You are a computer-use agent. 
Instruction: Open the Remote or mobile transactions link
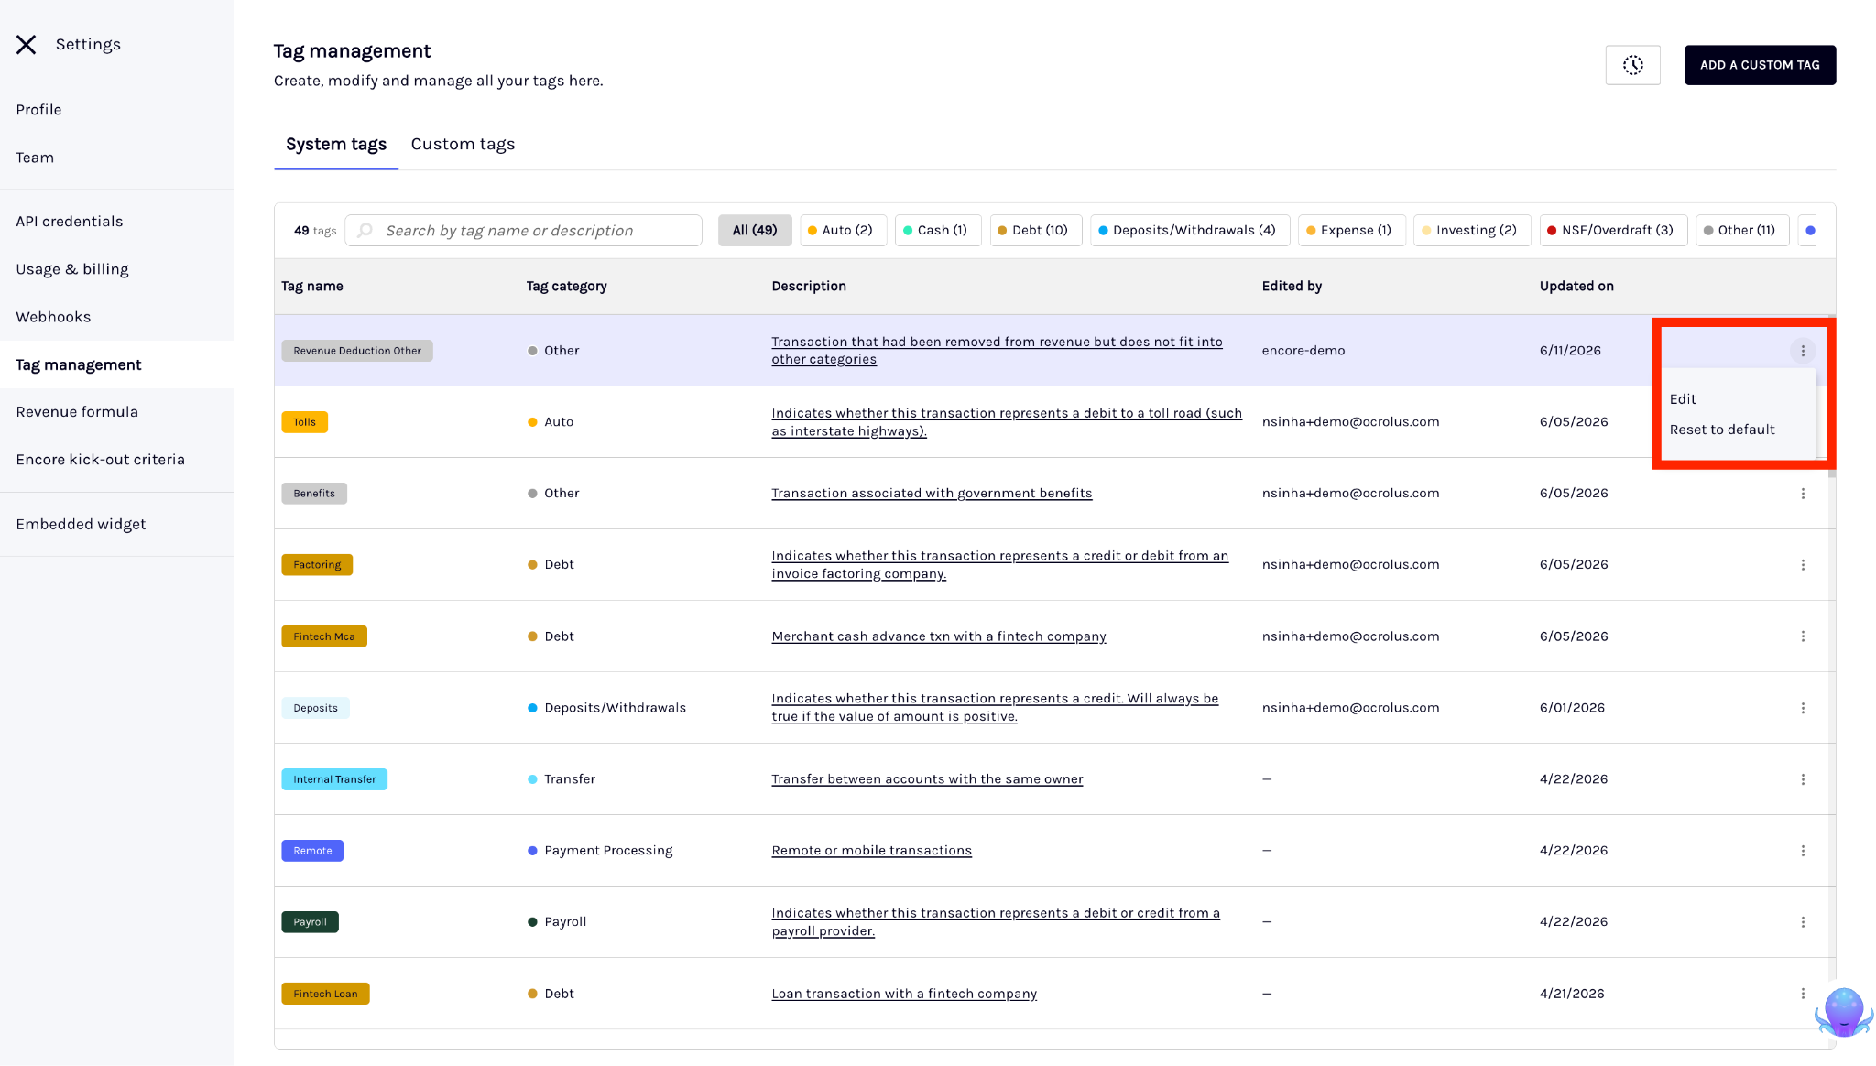click(871, 851)
